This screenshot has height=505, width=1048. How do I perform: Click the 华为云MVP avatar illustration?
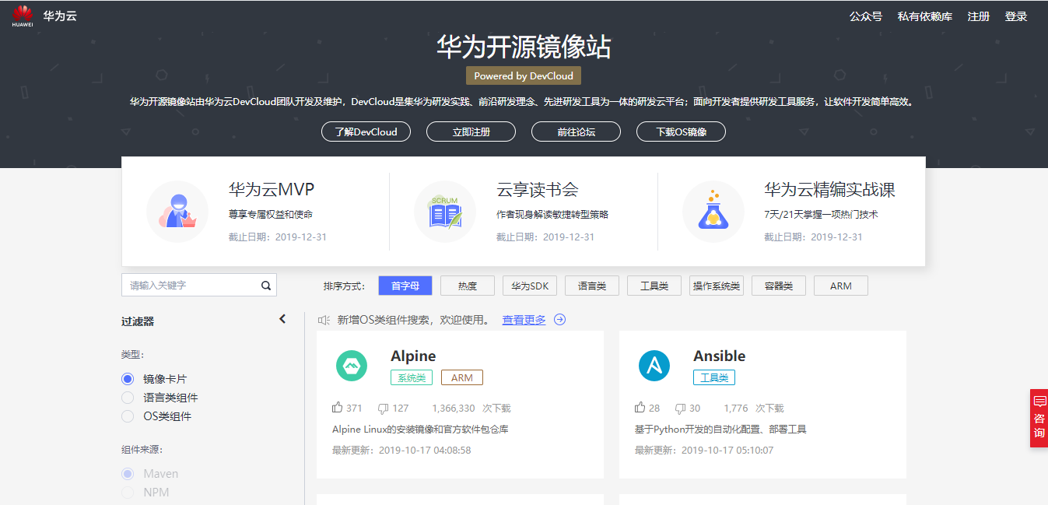click(x=177, y=212)
